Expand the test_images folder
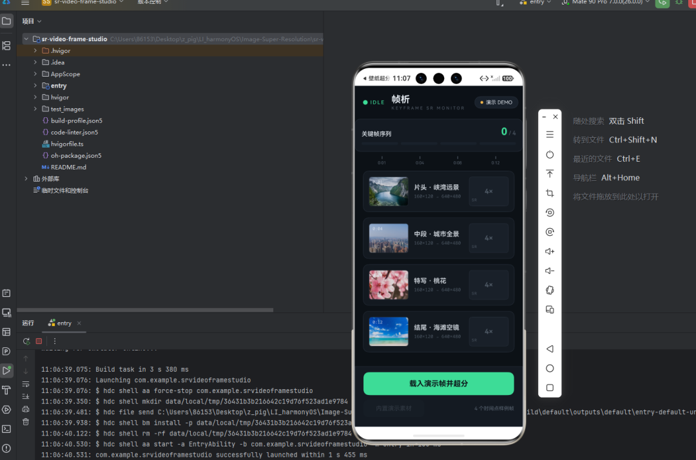The height and width of the screenshot is (460, 696). point(35,109)
